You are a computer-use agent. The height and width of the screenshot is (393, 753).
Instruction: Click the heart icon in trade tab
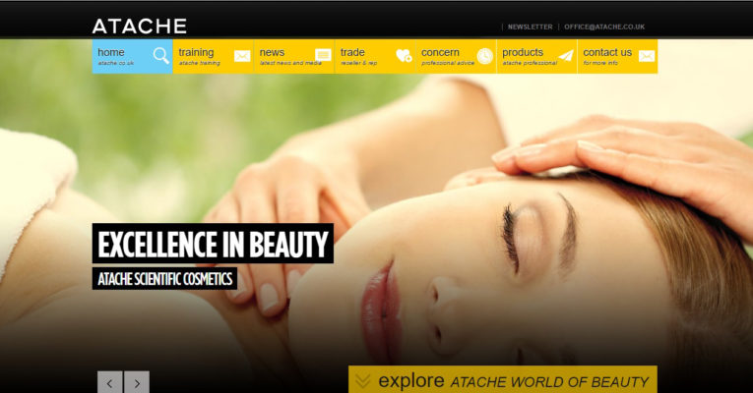pyautogui.click(x=404, y=56)
